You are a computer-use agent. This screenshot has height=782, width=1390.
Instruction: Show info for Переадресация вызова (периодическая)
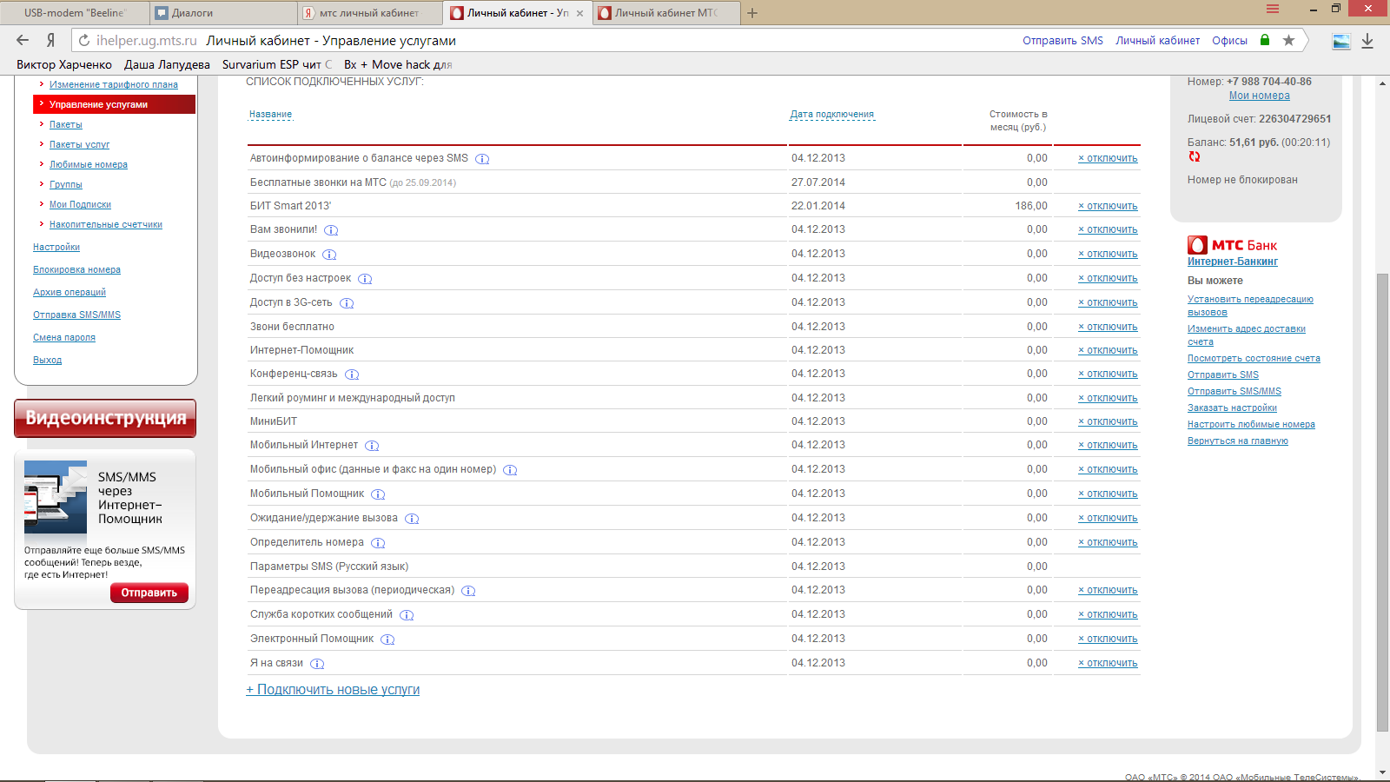pos(468,591)
